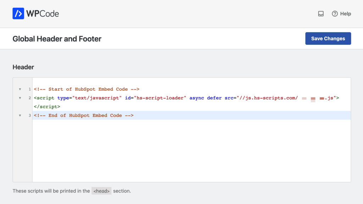
Task: Click the WPCode brand name text
Action: [x=43, y=14]
